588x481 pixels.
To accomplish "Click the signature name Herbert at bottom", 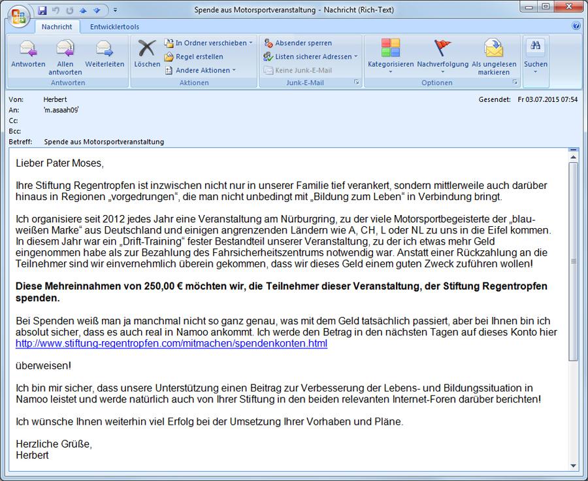I will point(32,455).
